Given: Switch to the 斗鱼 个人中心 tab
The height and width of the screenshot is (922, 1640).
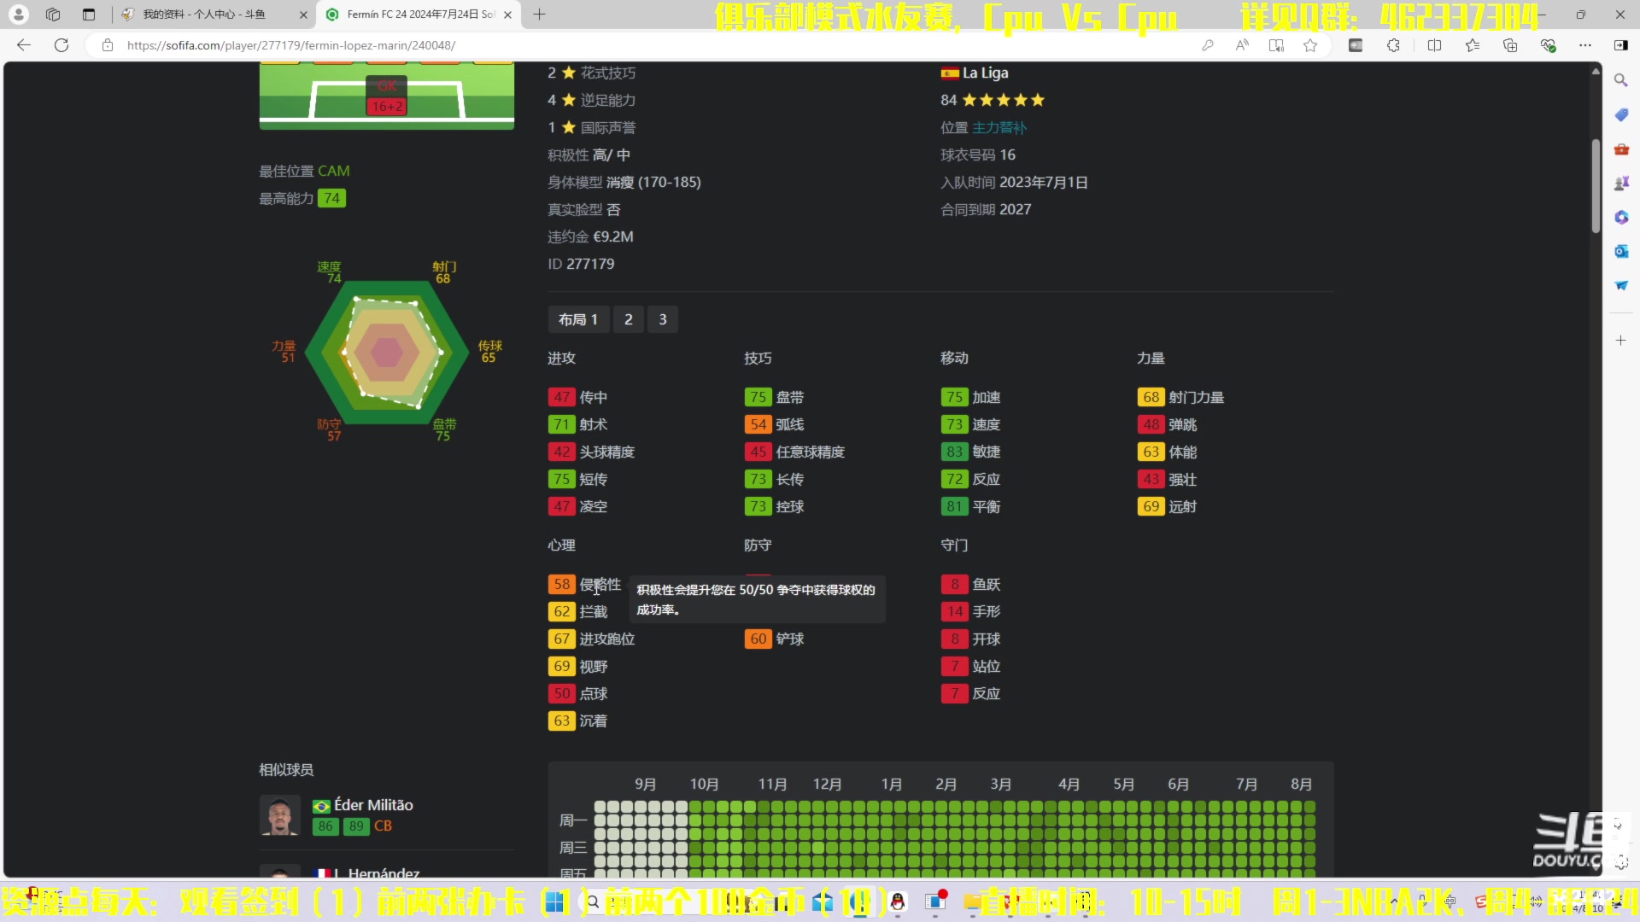Looking at the screenshot, I should pos(214,15).
